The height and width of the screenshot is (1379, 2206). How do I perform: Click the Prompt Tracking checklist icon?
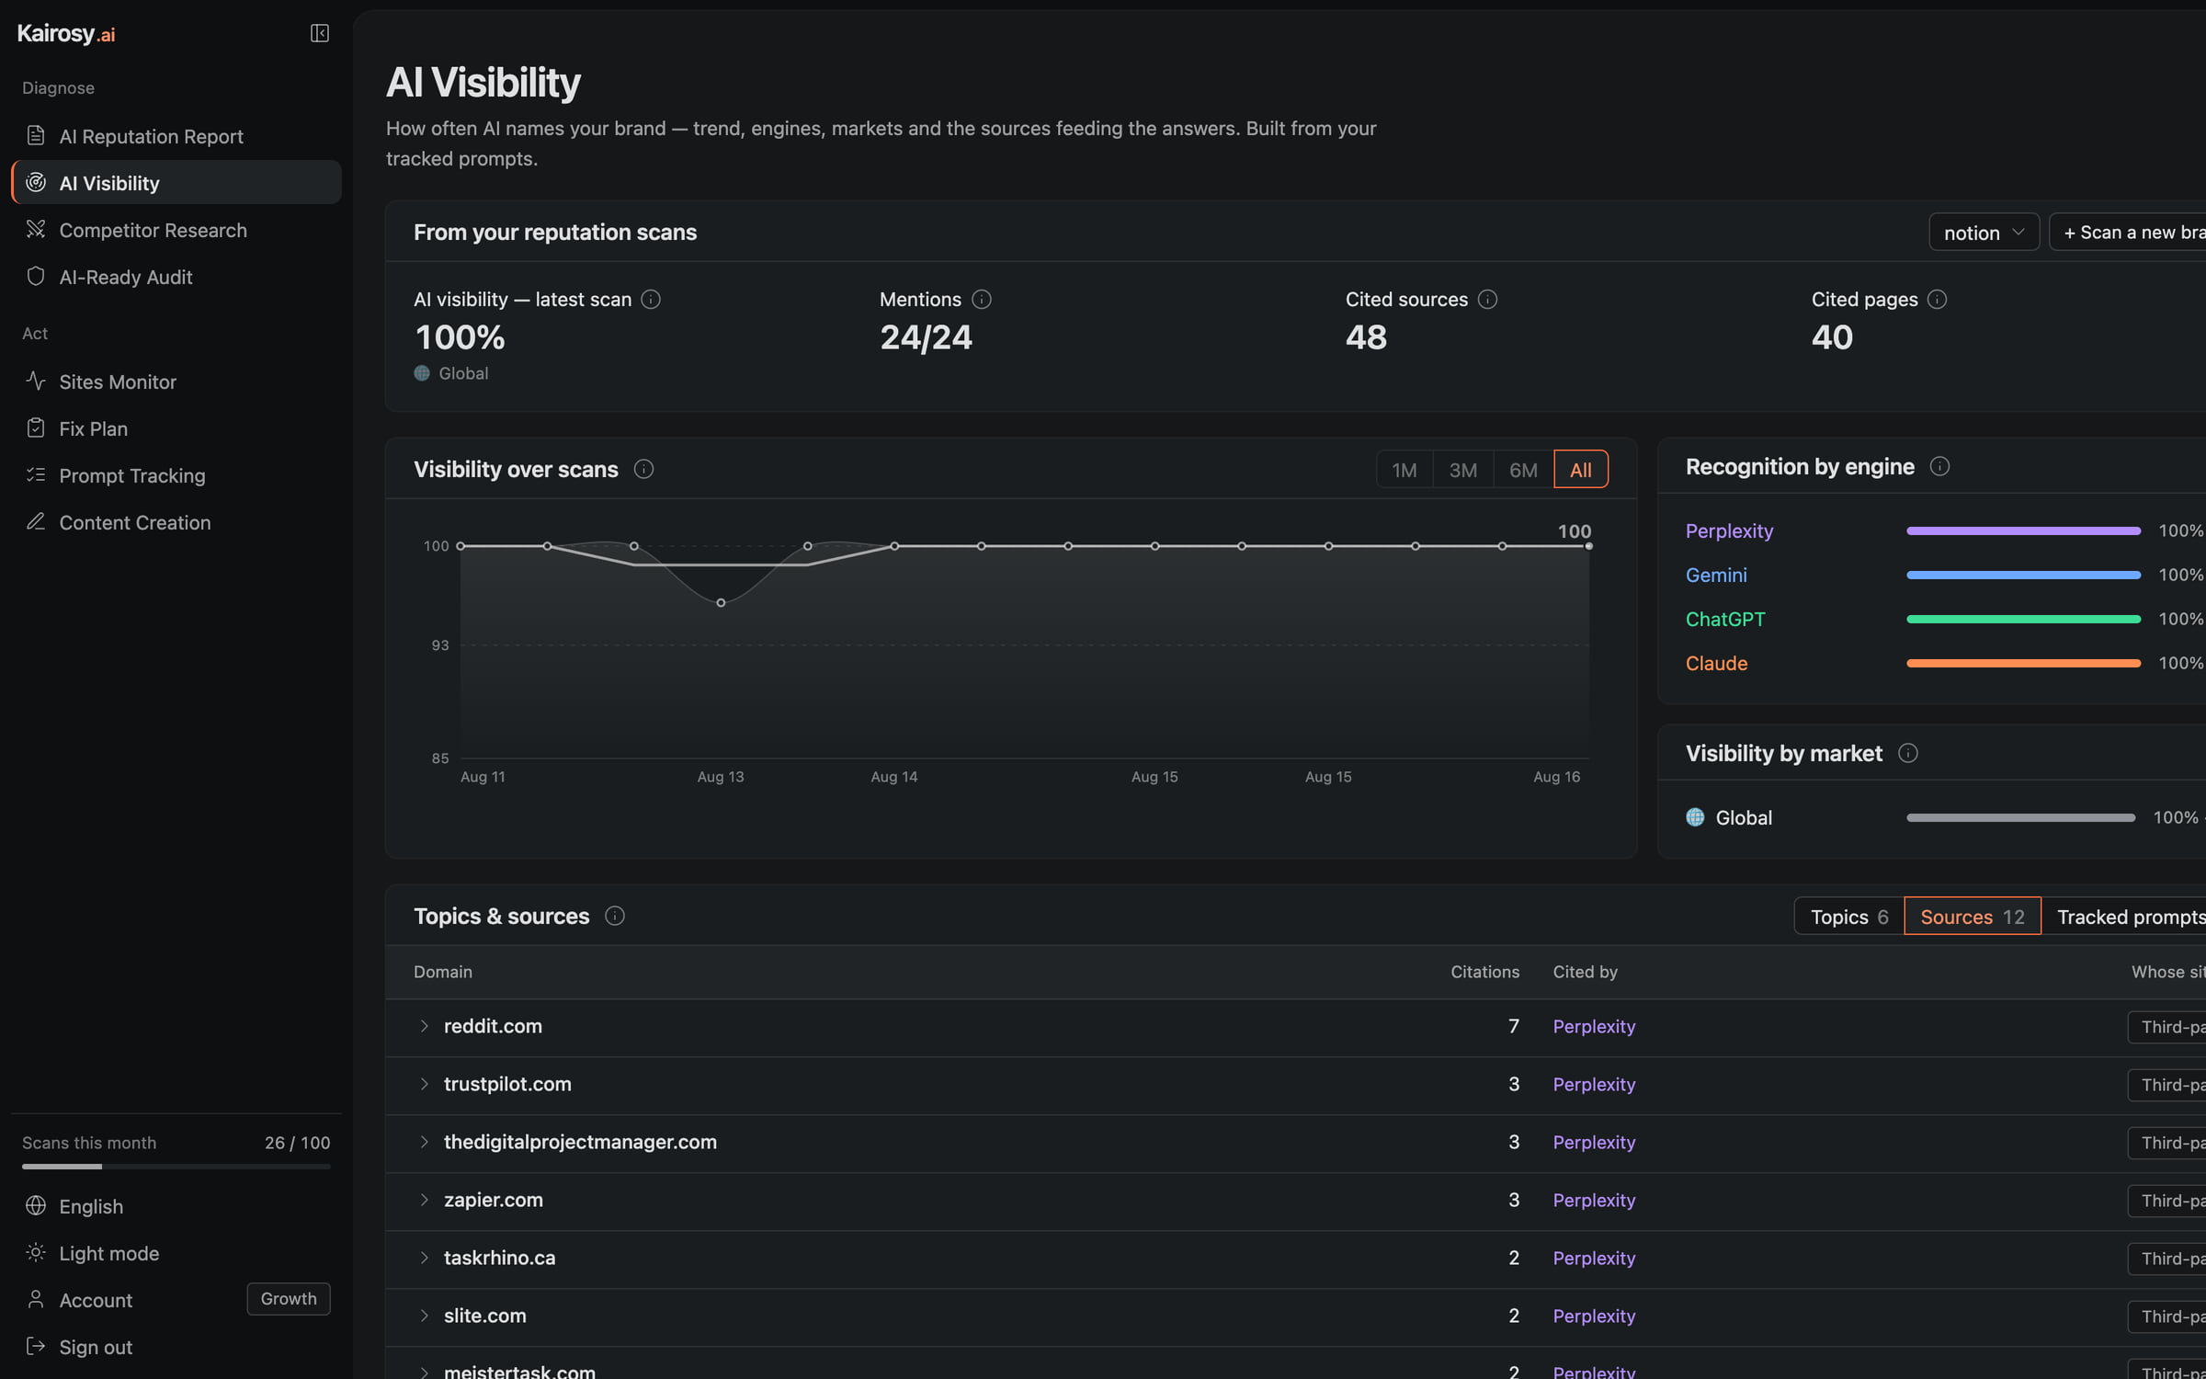36,474
